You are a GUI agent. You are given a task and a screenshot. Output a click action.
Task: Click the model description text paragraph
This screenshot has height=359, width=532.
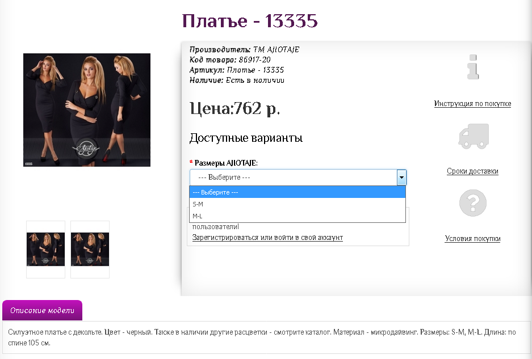[261, 337]
